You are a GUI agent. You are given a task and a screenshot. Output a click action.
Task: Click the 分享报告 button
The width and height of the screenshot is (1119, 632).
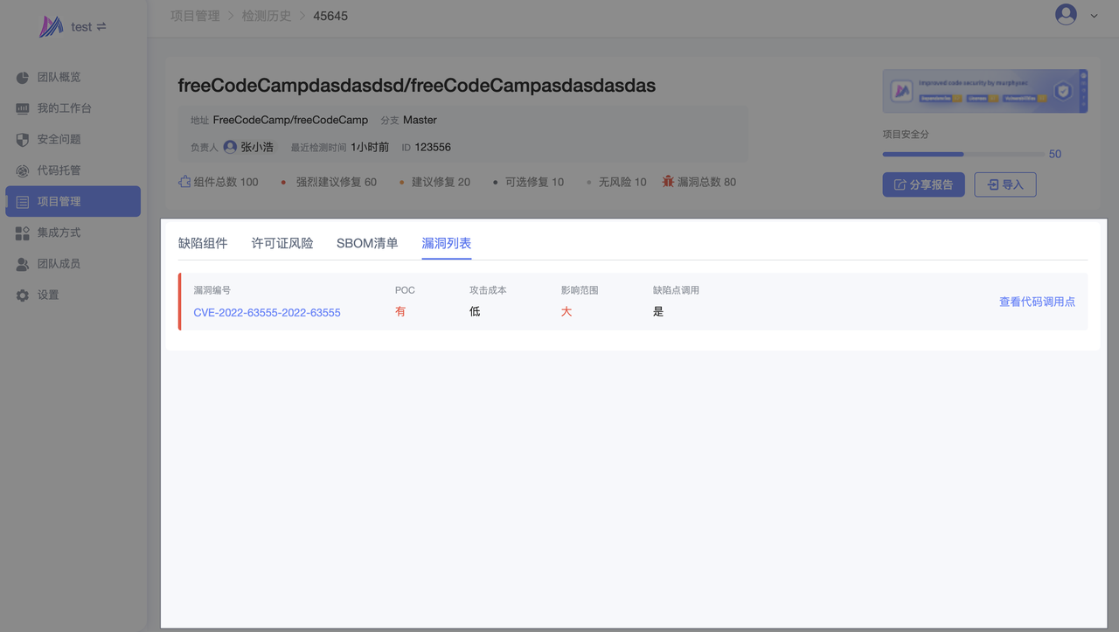point(923,184)
